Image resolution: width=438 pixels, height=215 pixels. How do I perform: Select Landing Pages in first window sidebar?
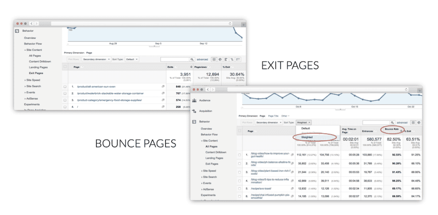38,67
